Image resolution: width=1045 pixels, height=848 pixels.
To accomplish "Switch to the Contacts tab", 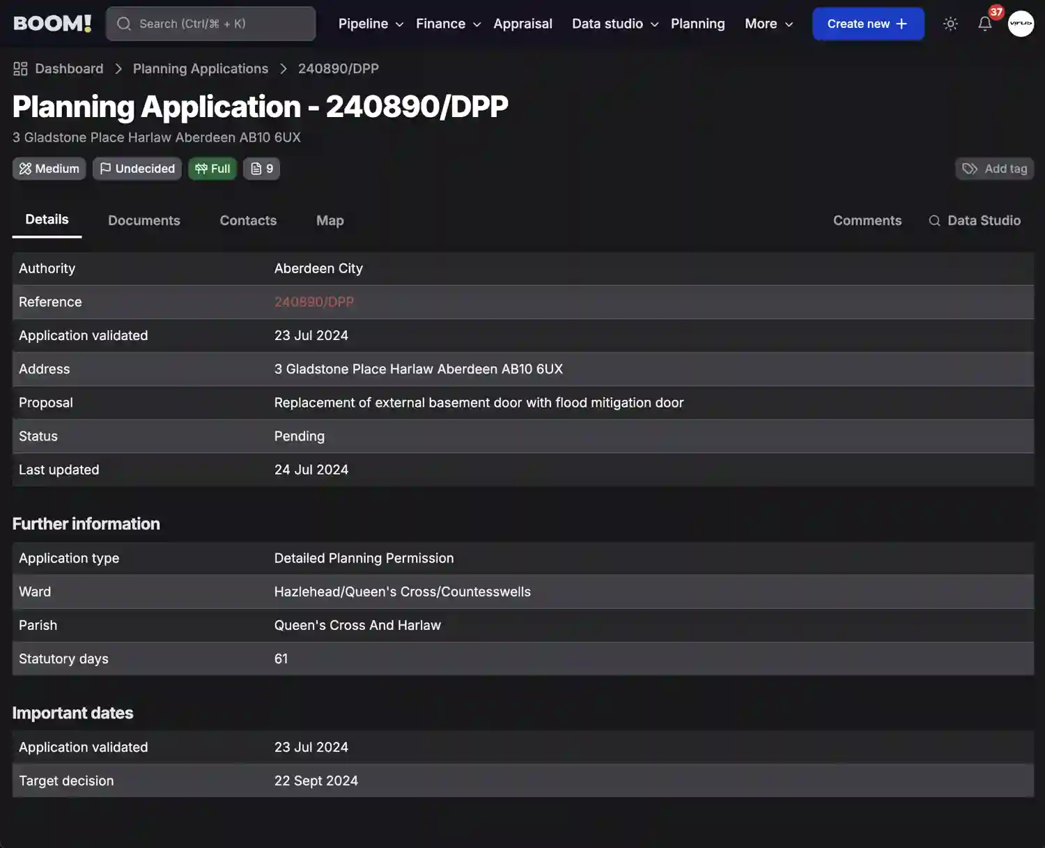I will coord(248,220).
